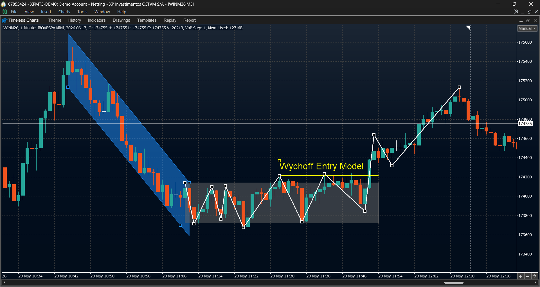Restore the chart window below menu bar
Viewport: 540px width, 287px height.
point(530,12)
